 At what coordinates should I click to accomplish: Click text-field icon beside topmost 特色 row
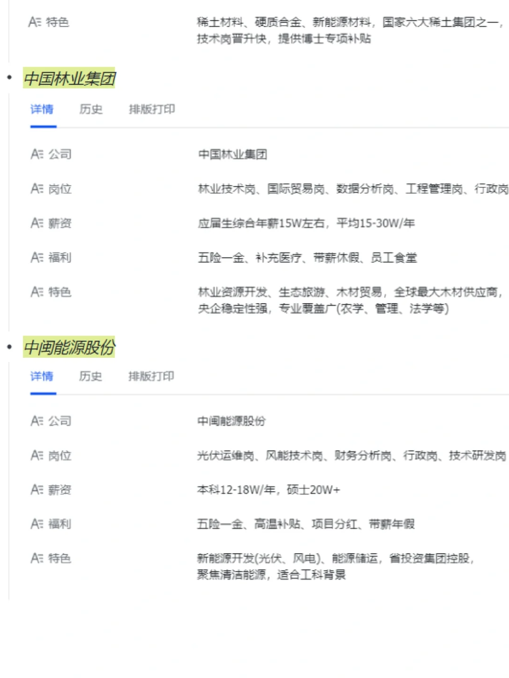[35, 22]
